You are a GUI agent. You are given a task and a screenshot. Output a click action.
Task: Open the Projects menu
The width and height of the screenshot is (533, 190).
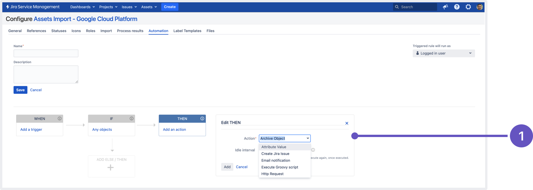coord(108,7)
